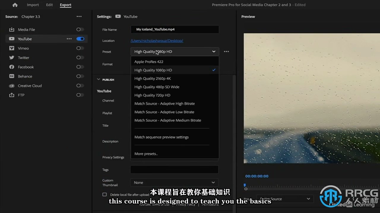
Task: Select the Behance destination label
Action: tap(25, 76)
